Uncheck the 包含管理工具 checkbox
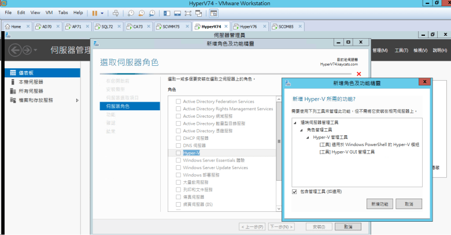The image size is (451, 235). click(x=295, y=191)
